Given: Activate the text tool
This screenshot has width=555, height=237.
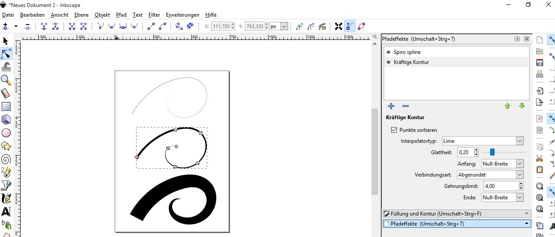Looking at the screenshot, I should [6, 212].
